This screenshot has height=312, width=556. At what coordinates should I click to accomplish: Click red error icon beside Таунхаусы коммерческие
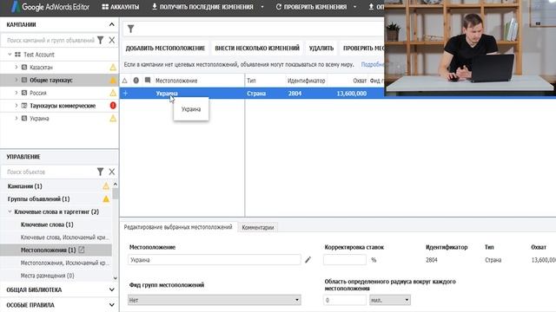(113, 106)
